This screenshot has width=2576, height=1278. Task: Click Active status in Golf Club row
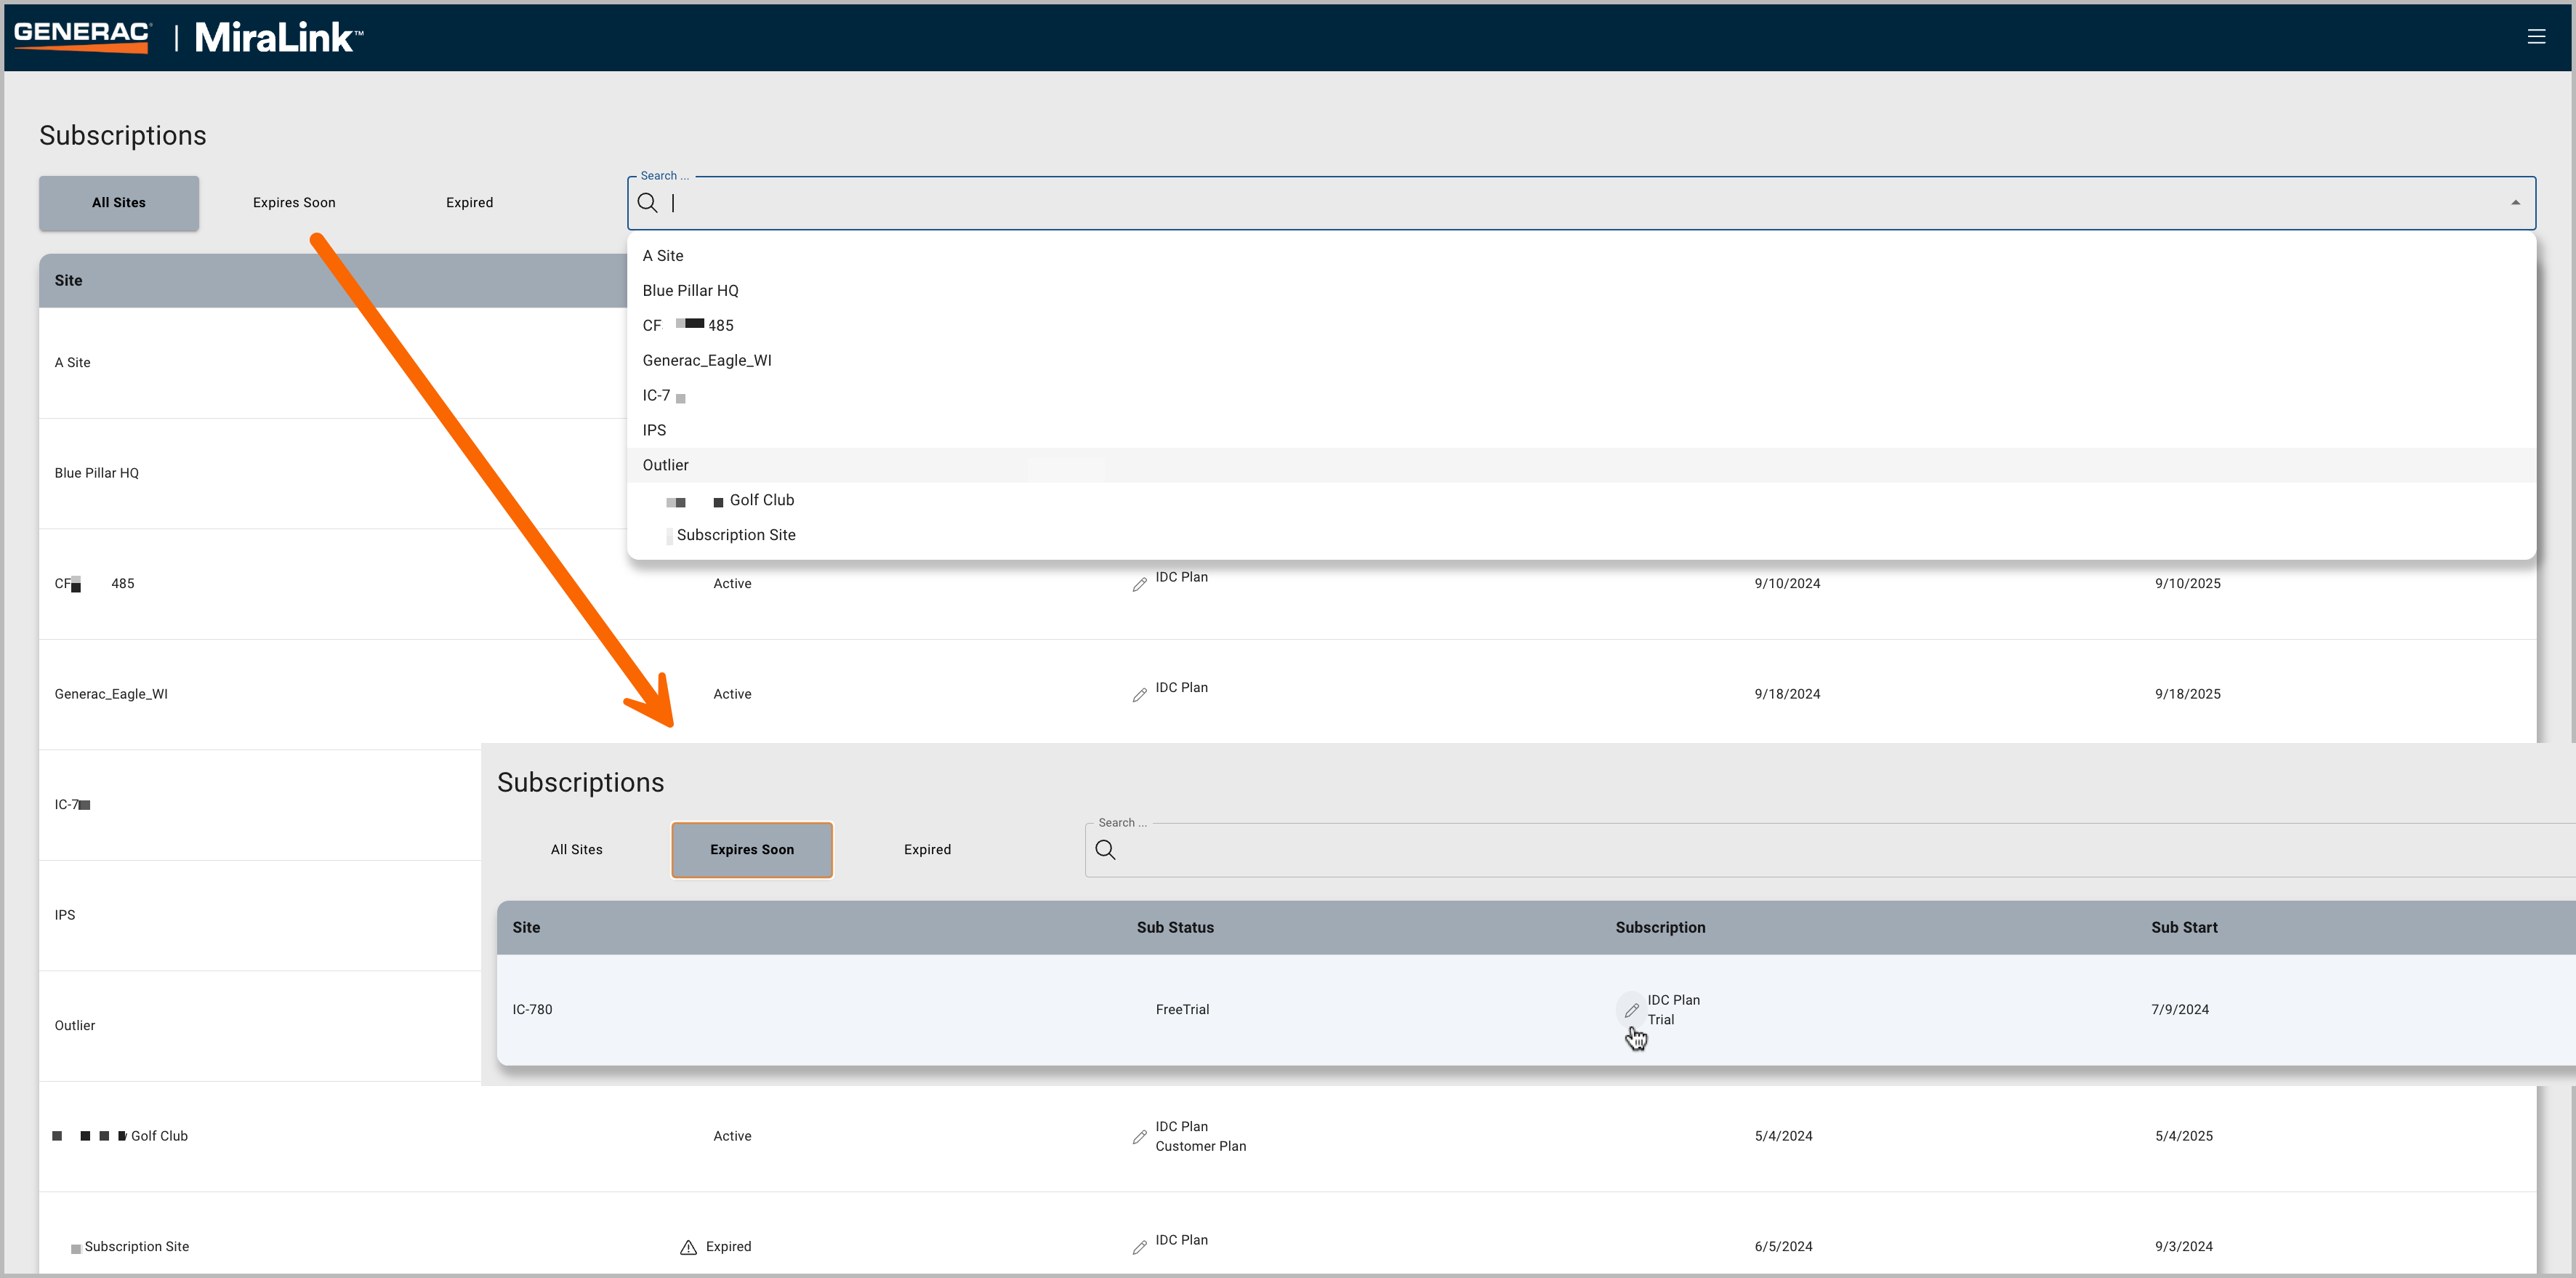732,1137
